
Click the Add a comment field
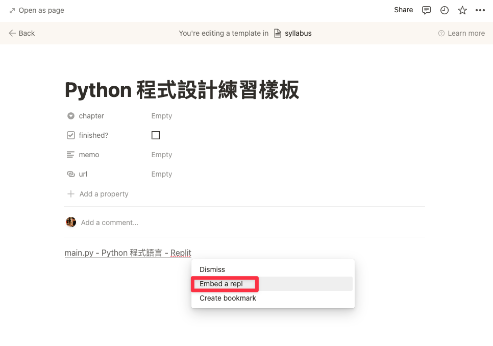click(109, 223)
